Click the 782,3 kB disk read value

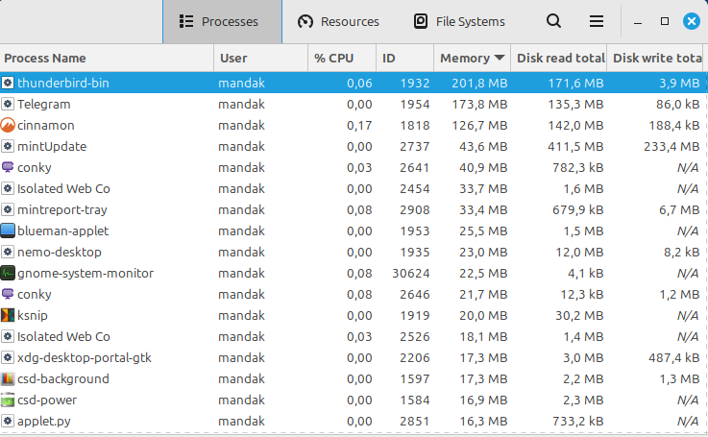[x=578, y=167]
